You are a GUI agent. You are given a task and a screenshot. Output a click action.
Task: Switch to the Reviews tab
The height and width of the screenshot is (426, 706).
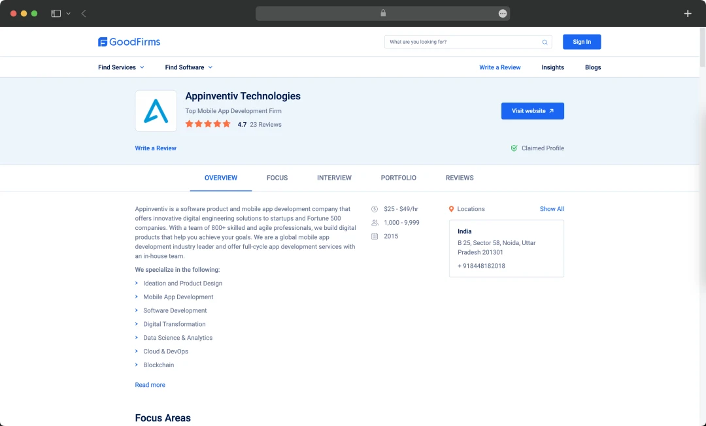pyautogui.click(x=460, y=178)
